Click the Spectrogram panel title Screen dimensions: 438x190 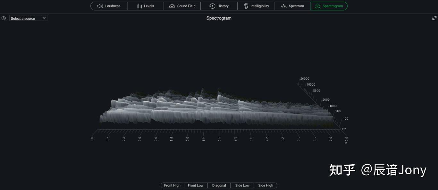219,18
